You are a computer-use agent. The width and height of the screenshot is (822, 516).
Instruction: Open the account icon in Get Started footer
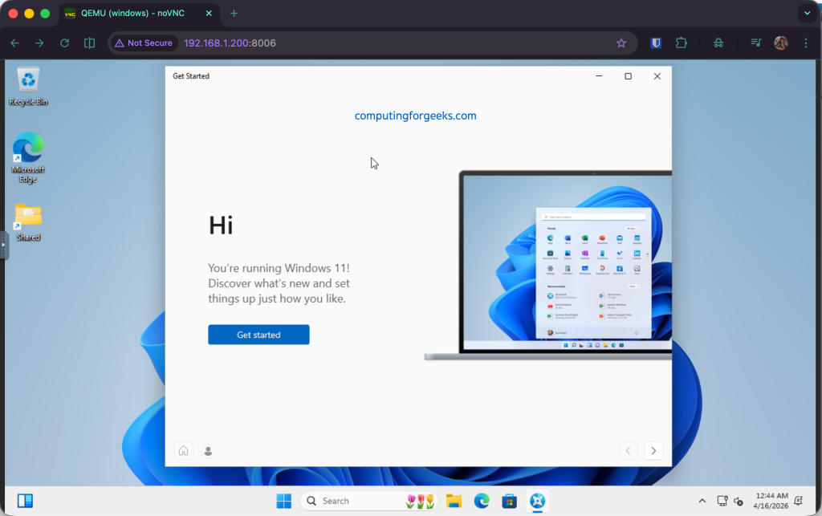[x=208, y=450]
